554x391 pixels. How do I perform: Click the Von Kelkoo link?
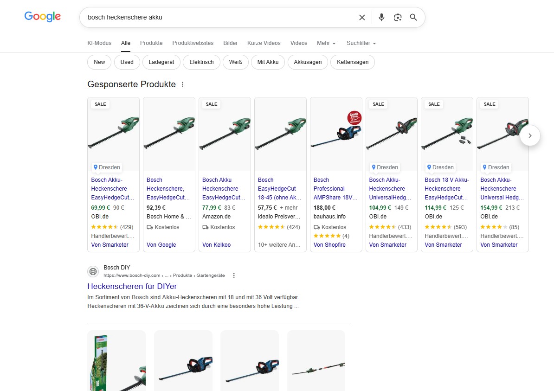click(216, 245)
